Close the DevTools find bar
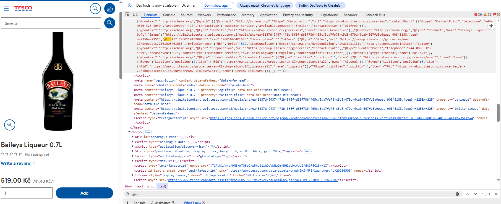This screenshot has width=501, height=204. [x=496, y=194]
